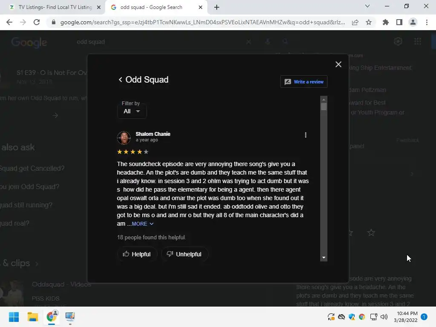436x327 pixels.
Task: Select the odd squad Google Search tab
Action: [152, 7]
